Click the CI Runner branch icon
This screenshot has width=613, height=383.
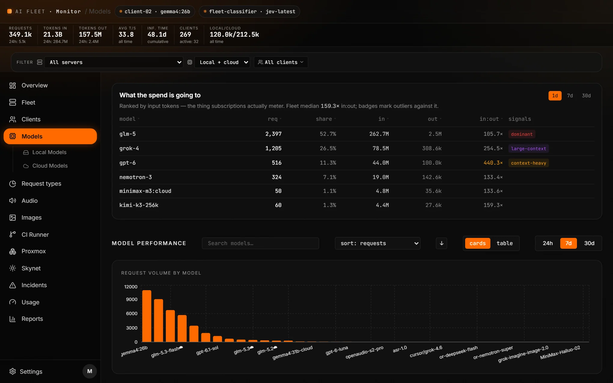pos(12,235)
